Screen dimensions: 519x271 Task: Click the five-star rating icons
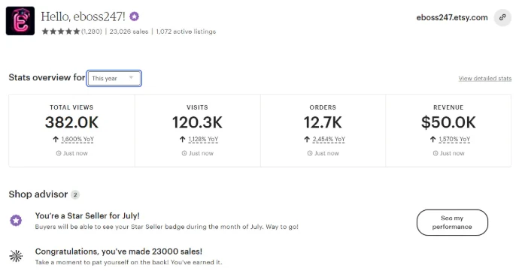[x=61, y=32]
